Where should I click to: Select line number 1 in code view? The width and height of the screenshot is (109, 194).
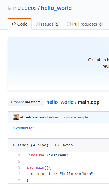19,155
